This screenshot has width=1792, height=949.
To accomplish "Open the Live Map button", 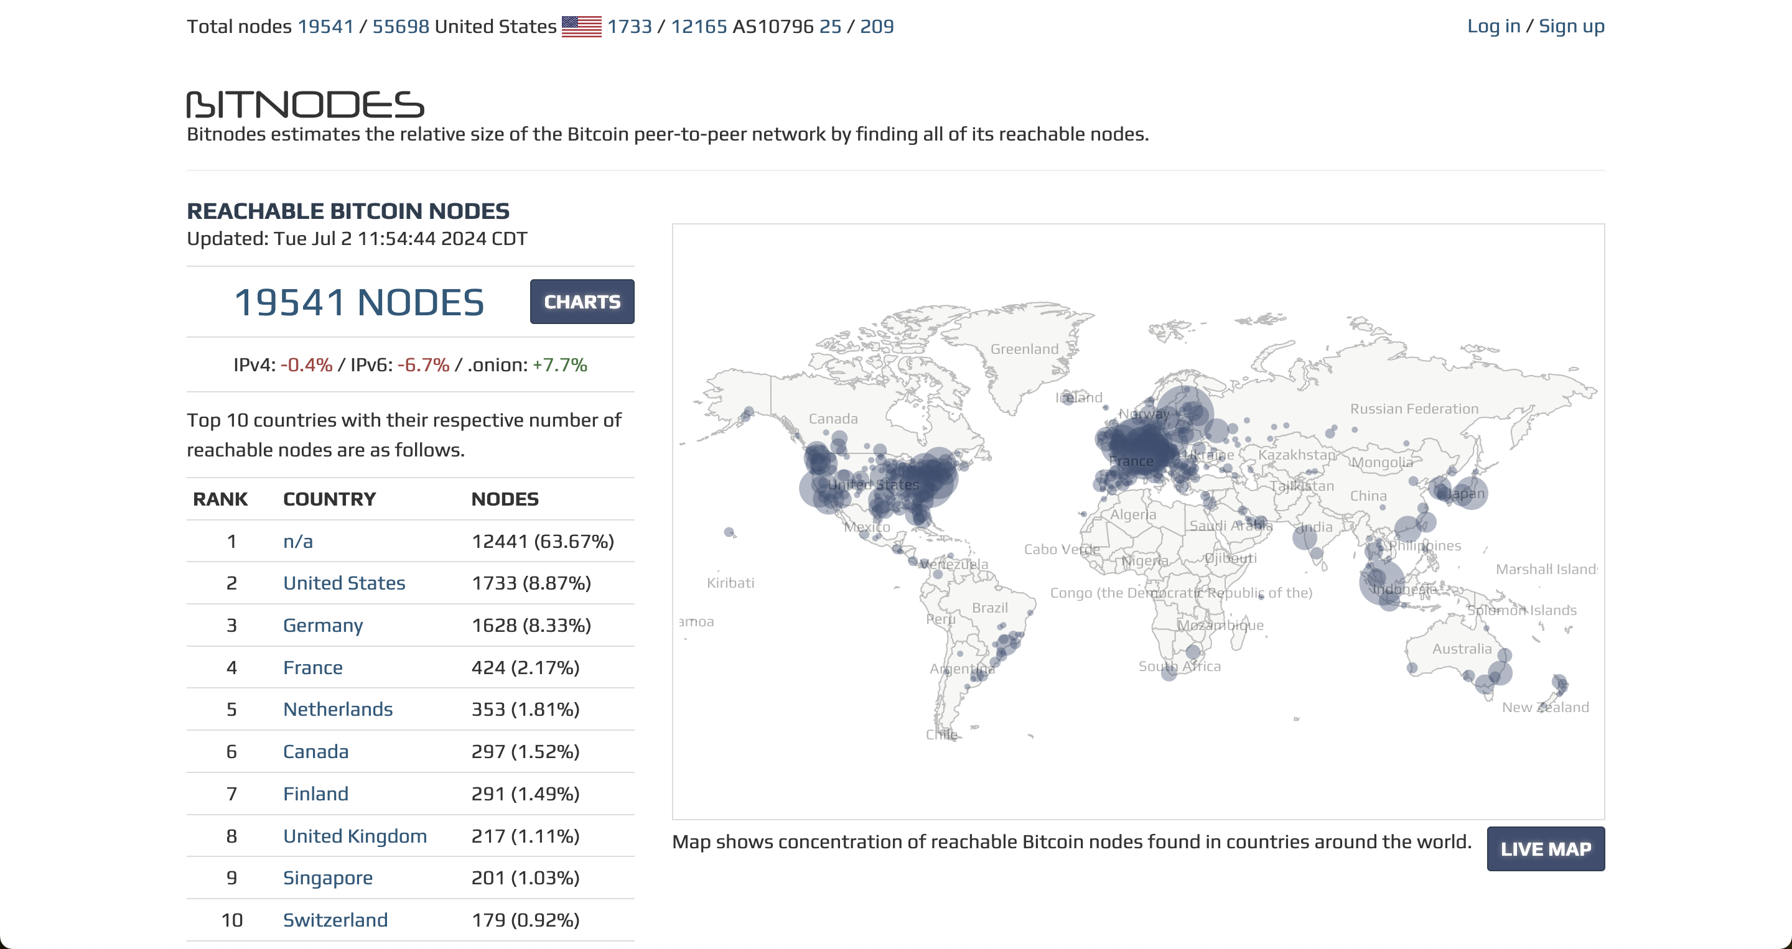I will pos(1545,849).
